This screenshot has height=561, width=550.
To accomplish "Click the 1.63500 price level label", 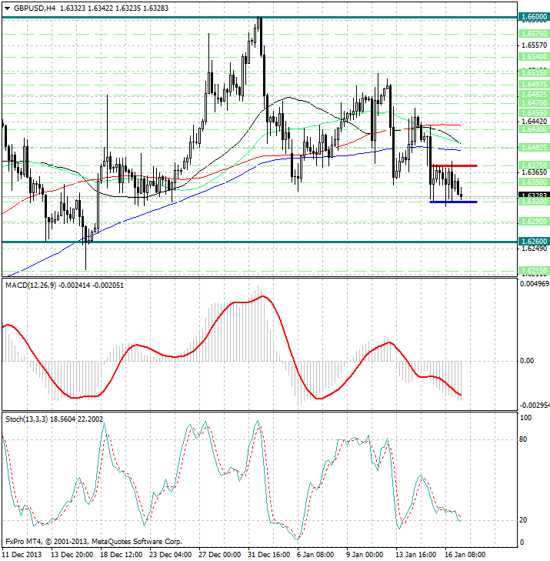I will pos(534,182).
